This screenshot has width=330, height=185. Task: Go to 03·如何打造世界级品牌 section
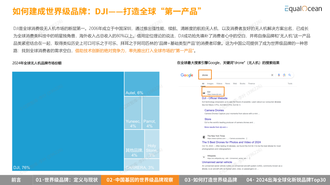pyautogui.click(x=211, y=180)
